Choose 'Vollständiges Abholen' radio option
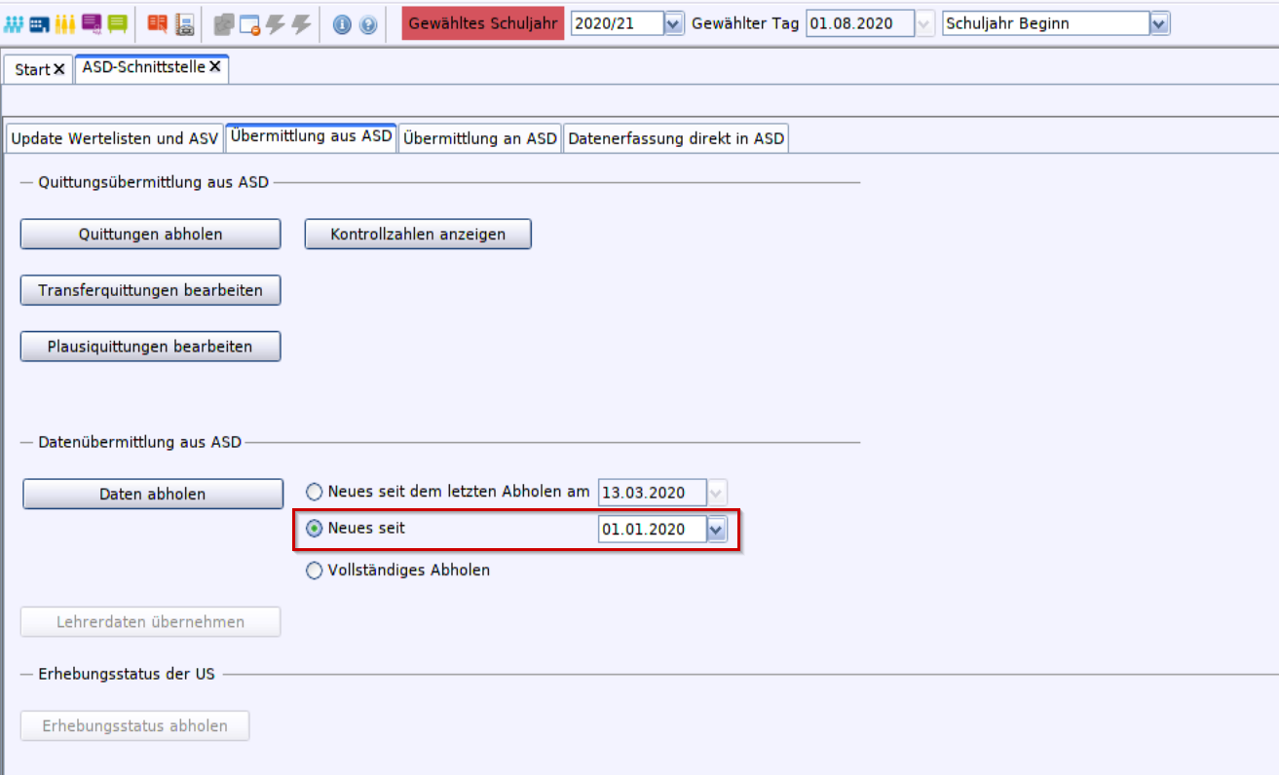Screen dimensions: 1279x775 point(314,571)
